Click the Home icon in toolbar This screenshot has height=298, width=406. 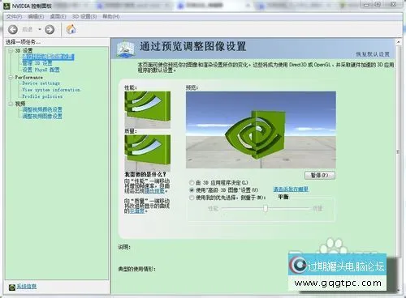[71, 29]
